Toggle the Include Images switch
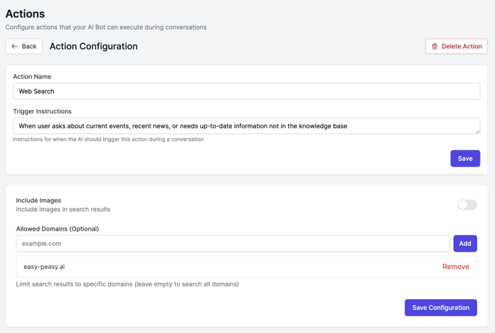Image resolution: width=495 pixels, height=333 pixels. [x=467, y=204]
